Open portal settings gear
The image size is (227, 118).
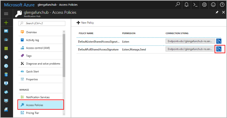[204, 5]
